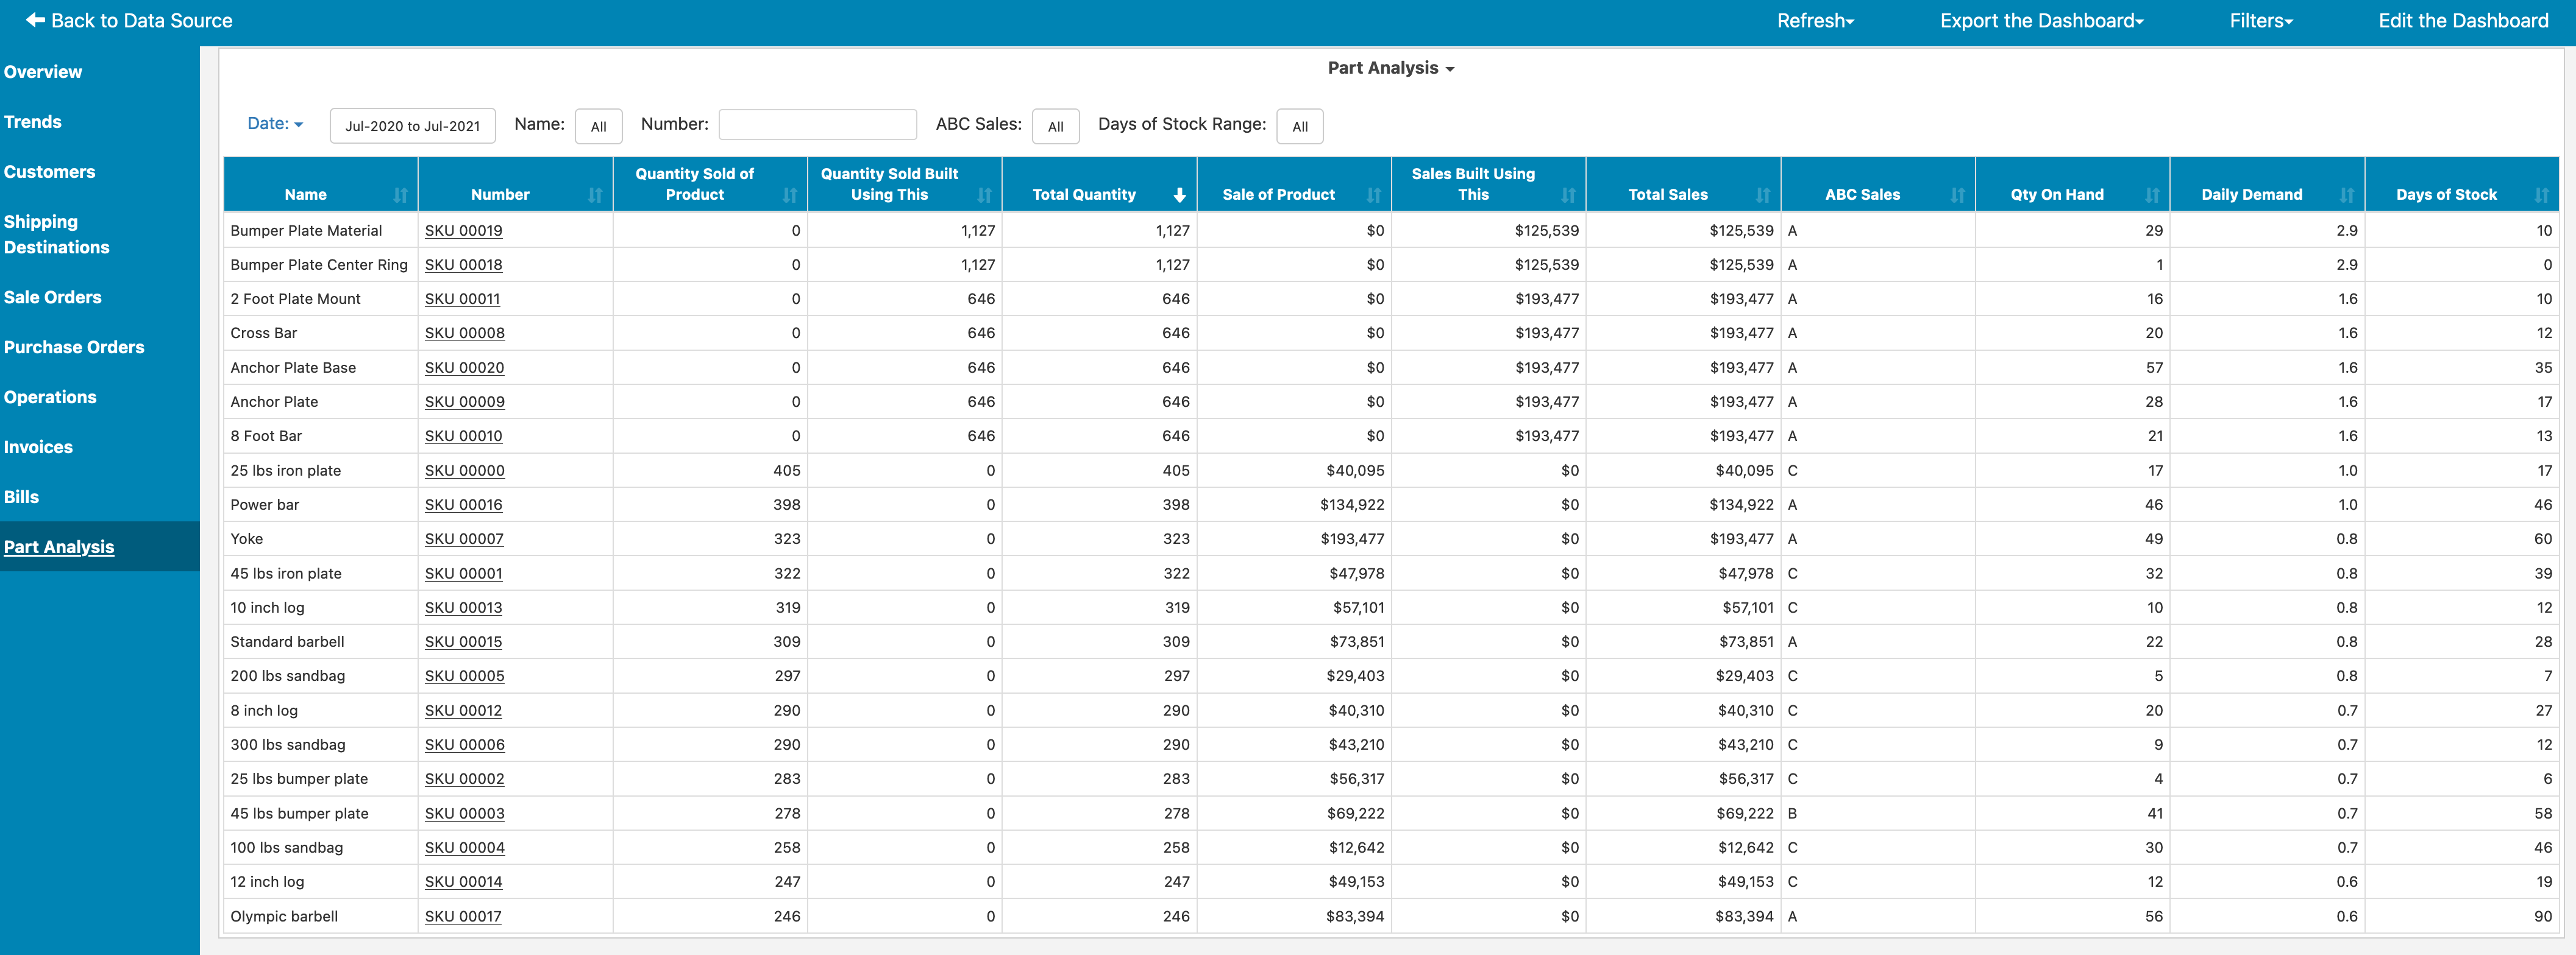This screenshot has width=2576, height=955.
Task: Open SKU 00017 link
Action: 463,916
